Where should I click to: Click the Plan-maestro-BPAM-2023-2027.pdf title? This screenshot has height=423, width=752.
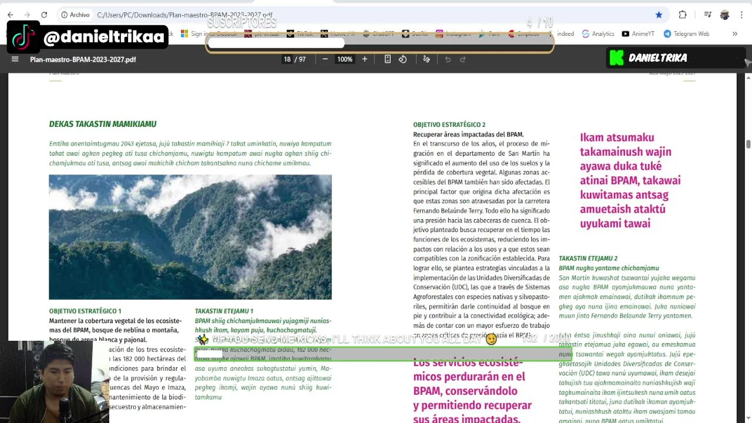[83, 59]
